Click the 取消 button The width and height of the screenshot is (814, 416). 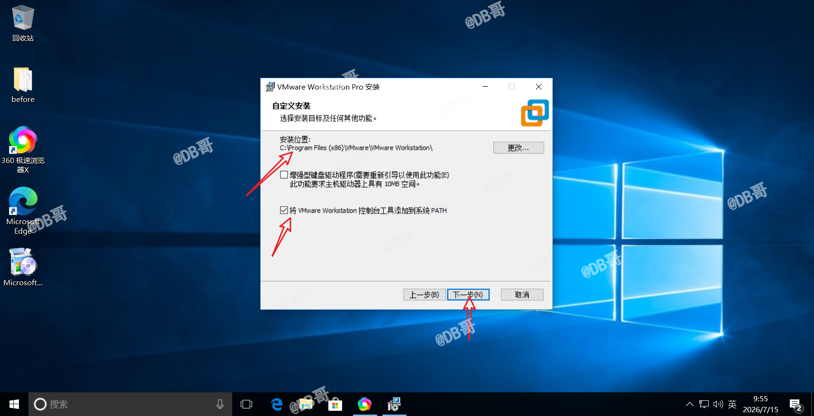tap(522, 295)
